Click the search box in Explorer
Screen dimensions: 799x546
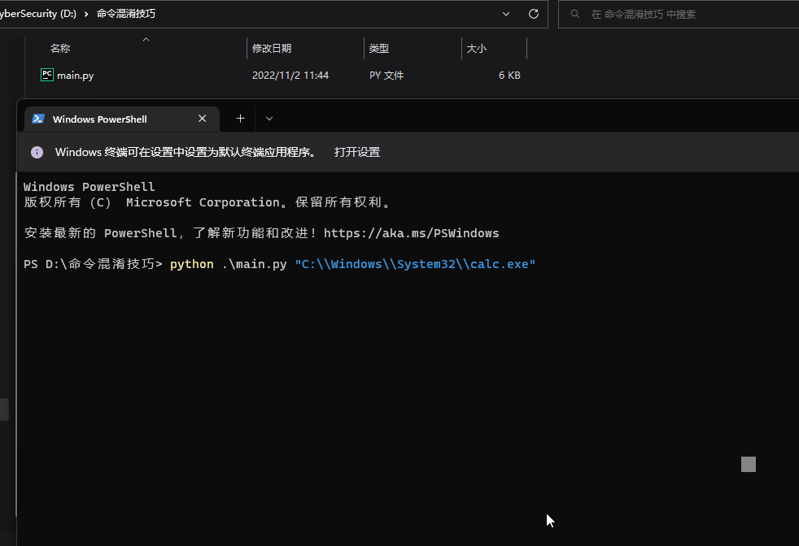coord(679,15)
